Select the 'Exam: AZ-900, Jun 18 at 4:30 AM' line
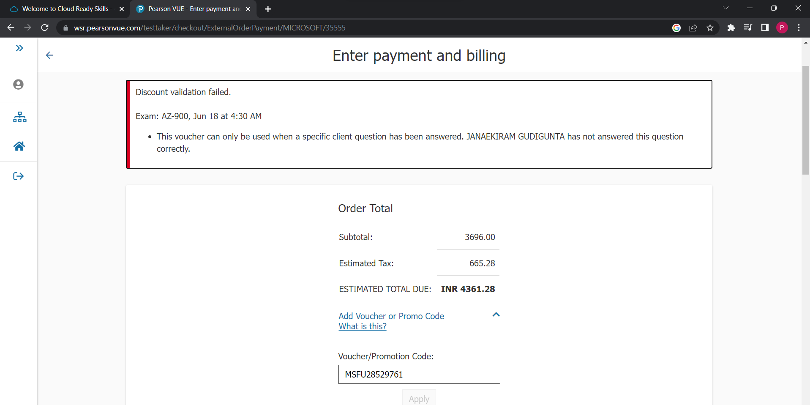This screenshot has height=405, width=810. tap(199, 116)
